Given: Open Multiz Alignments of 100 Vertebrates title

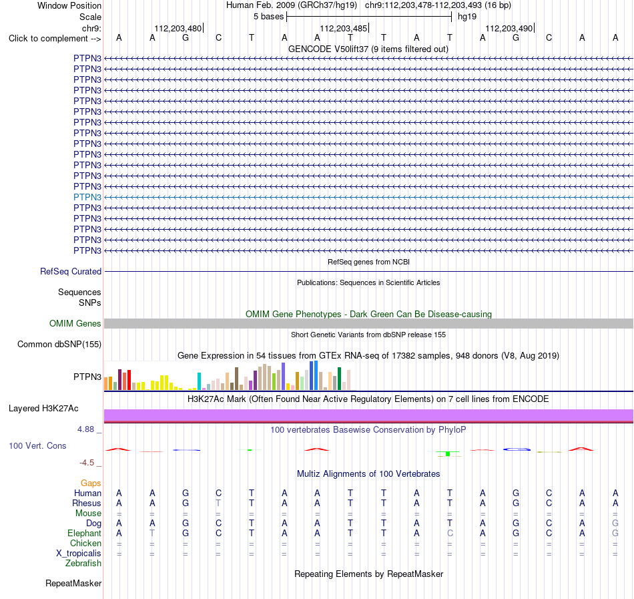Looking at the screenshot, I should pyautogui.click(x=368, y=474).
